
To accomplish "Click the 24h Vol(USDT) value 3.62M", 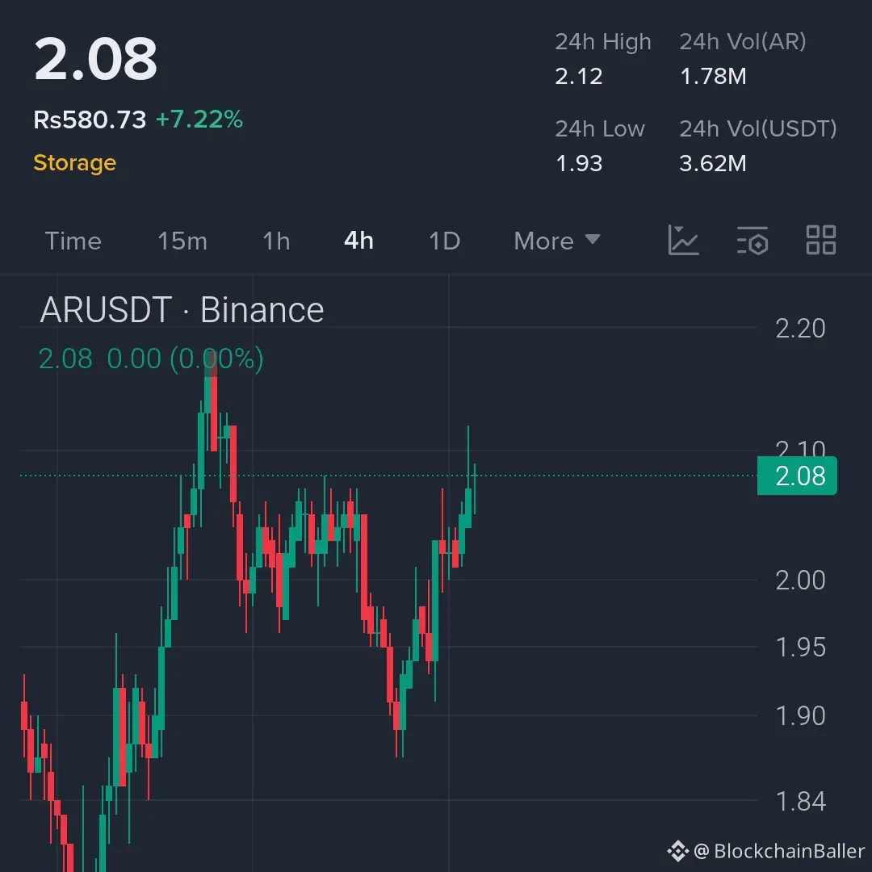I will point(712,163).
